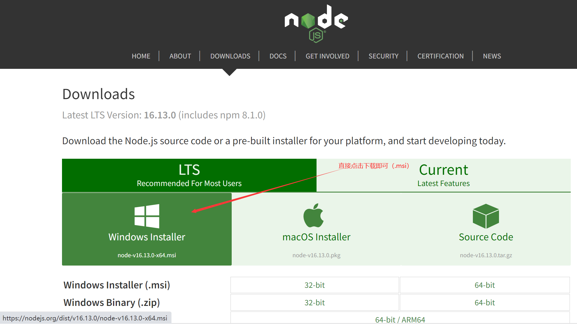Click the ABOUT menu item
The width and height of the screenshot is (577, 324).
pos(180,55)
